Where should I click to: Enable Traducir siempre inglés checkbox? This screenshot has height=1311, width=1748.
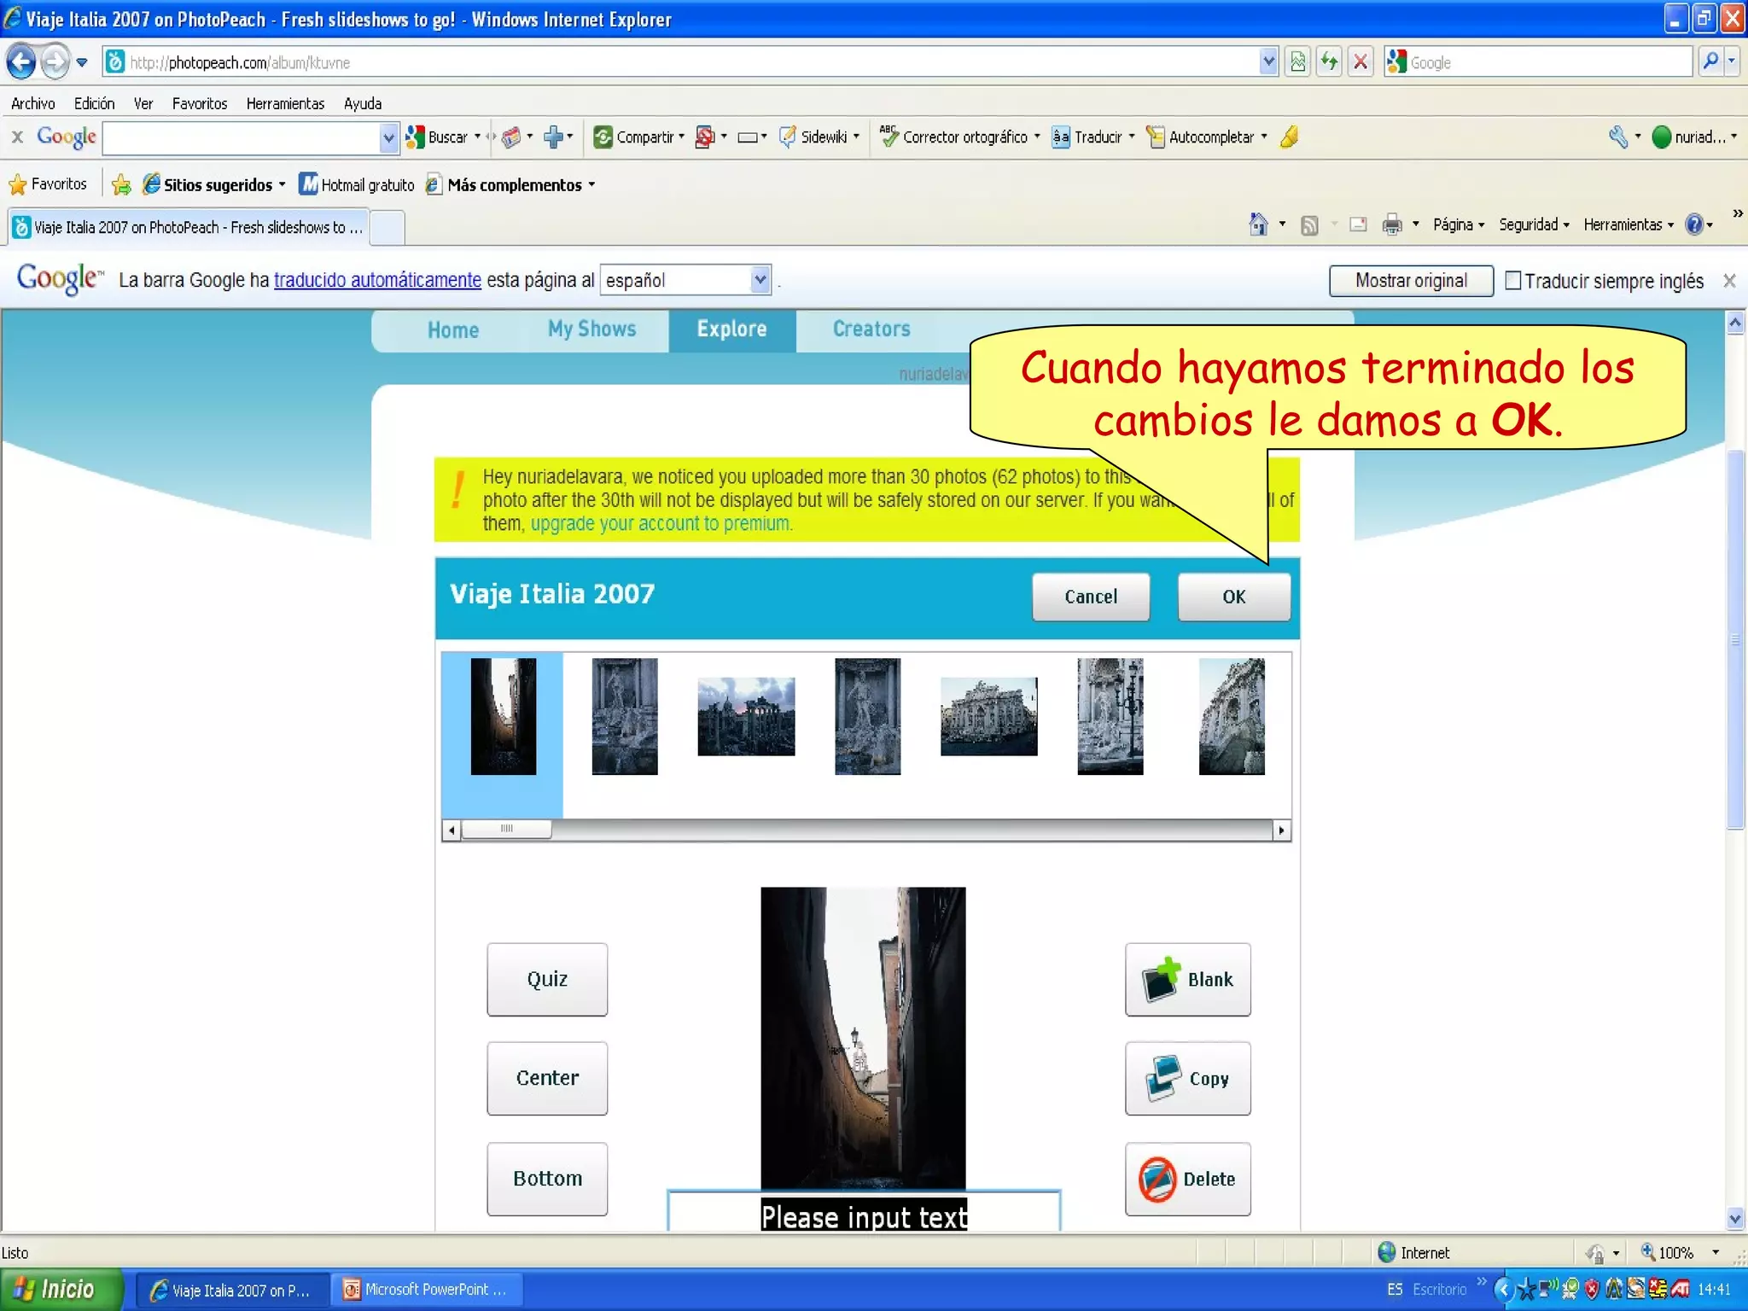(x=1513, y=281)
